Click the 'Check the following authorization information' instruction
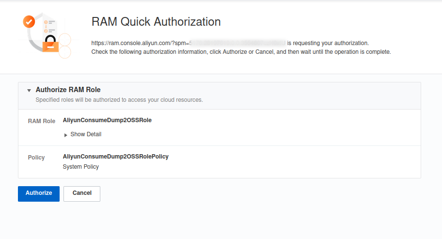Image resolution: width=442 pixels, height=239 pixels. [x=241, y=52]
